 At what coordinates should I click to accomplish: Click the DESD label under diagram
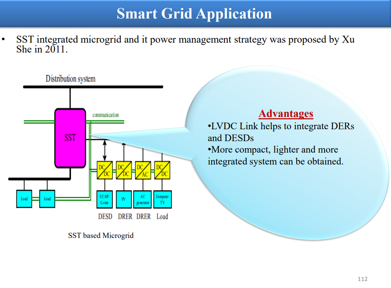pyautogui.click(x=105, y=217)
